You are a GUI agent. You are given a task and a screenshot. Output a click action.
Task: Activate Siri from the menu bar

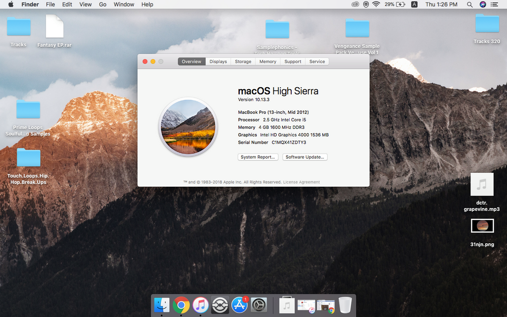click(483, 4)
